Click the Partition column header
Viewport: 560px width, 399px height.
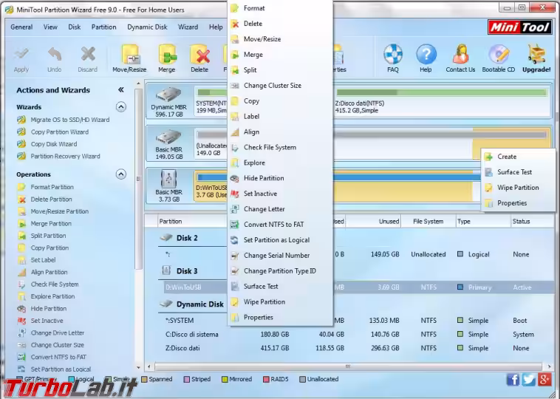pos(193,222)
